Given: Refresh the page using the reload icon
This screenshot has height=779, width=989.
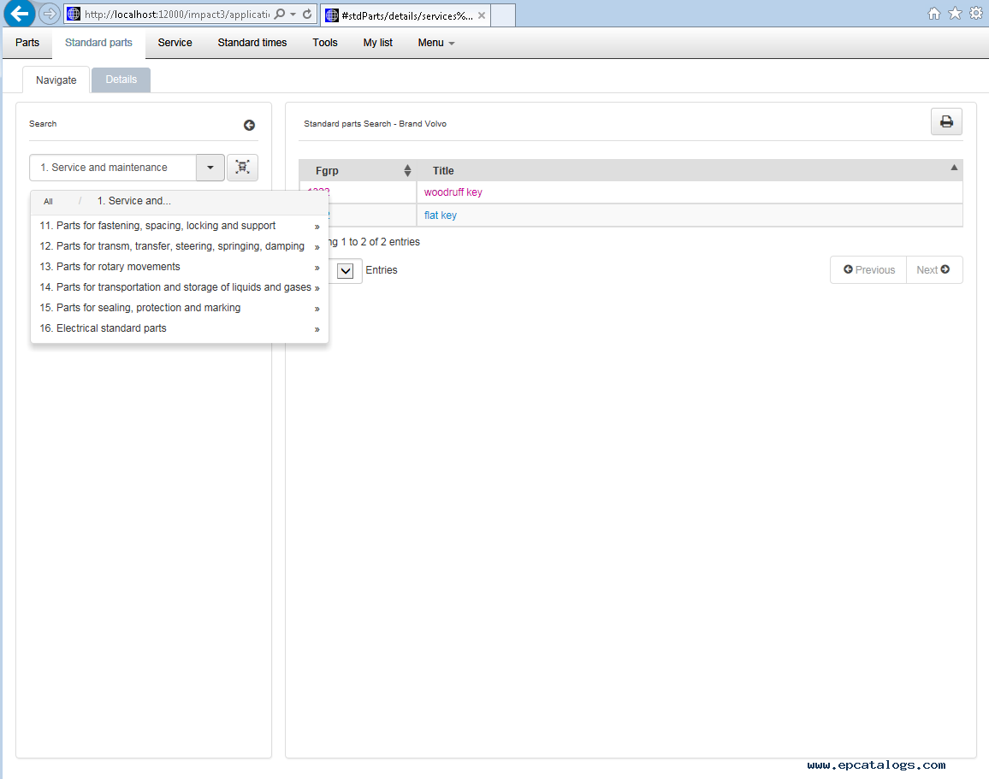Looking at the screenshot, I should 307,14.
